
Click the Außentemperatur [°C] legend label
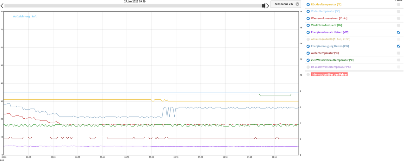325,53
